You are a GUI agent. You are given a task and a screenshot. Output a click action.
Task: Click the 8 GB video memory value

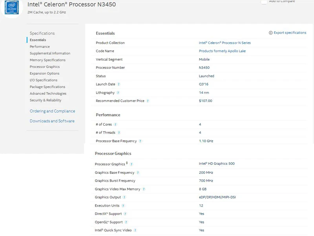coord(203,189)
